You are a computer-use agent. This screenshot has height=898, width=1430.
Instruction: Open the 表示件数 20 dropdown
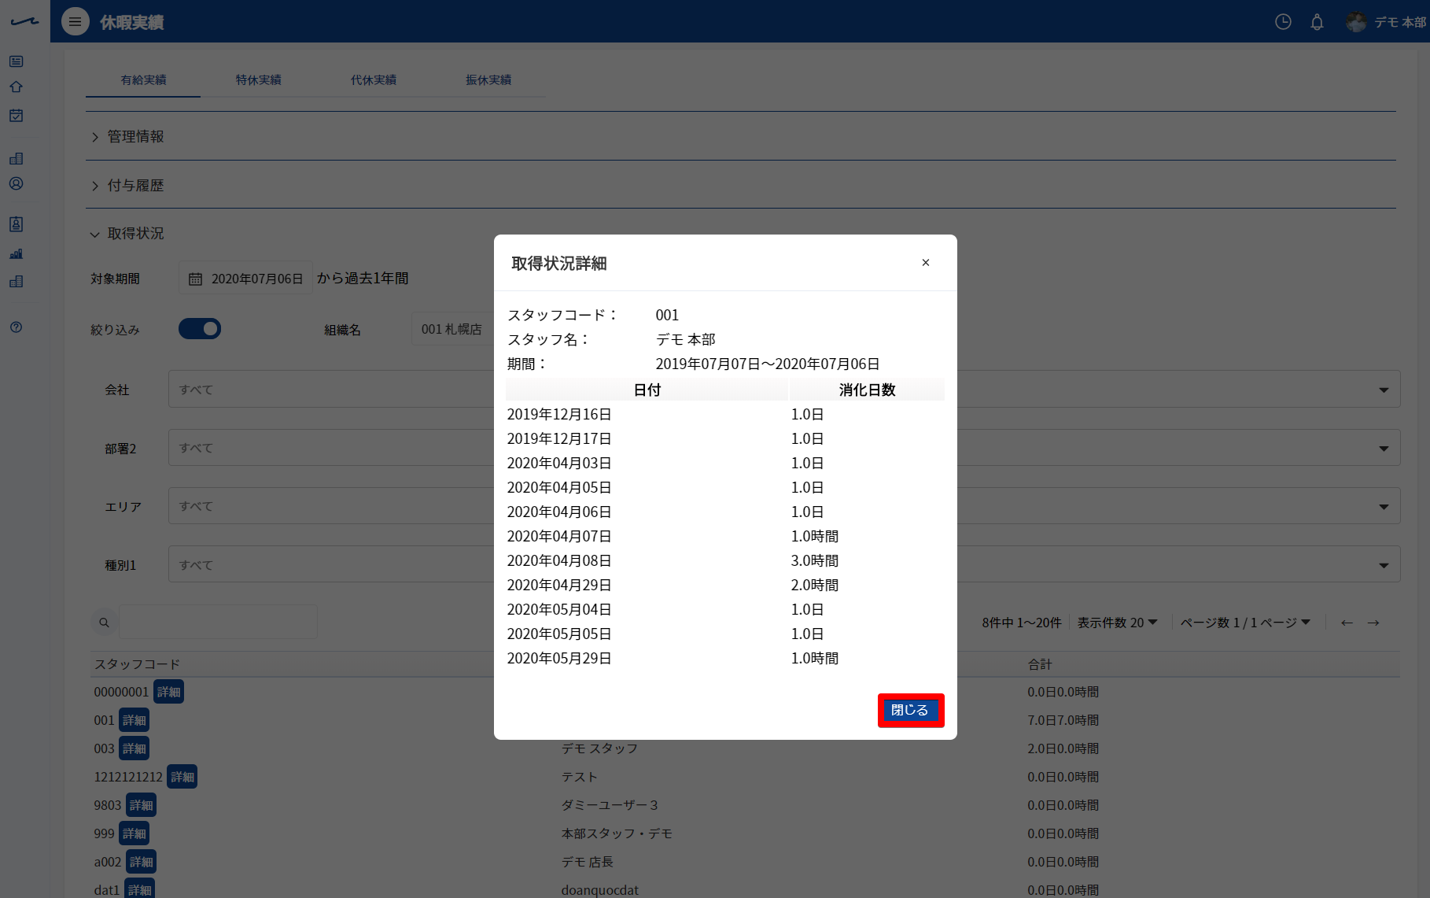pyautogui.click(x=1117, y=623)
